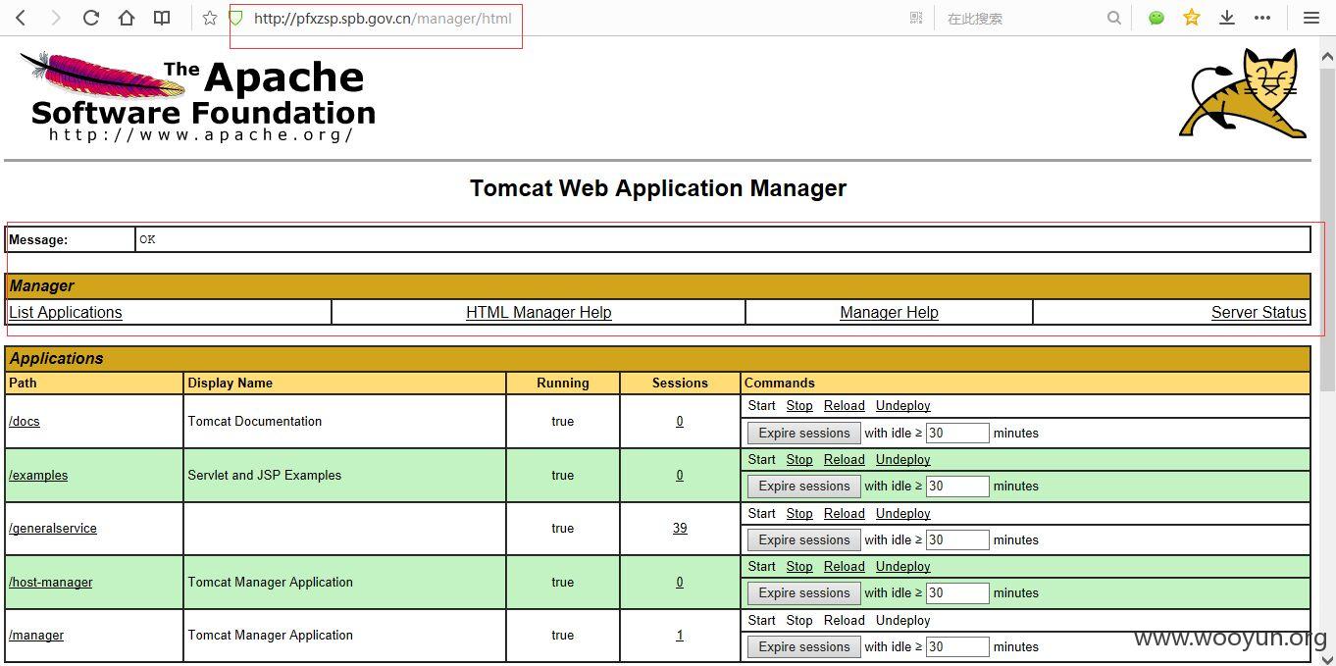Open the /docs application path
Screen dimensions: 1336x666
point(25,421)
